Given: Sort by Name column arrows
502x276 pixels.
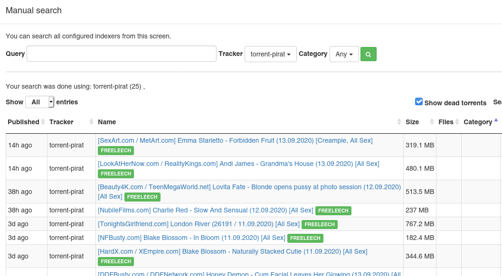Looking at the screenshot, I should (x=399, y=122).
